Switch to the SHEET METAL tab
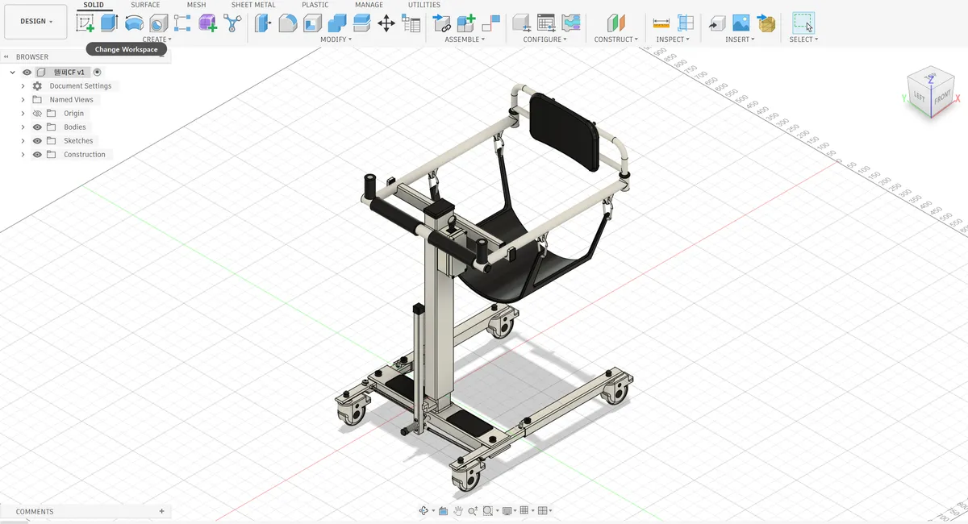This screenshot has height=524, width=968. tap(253, 5)
